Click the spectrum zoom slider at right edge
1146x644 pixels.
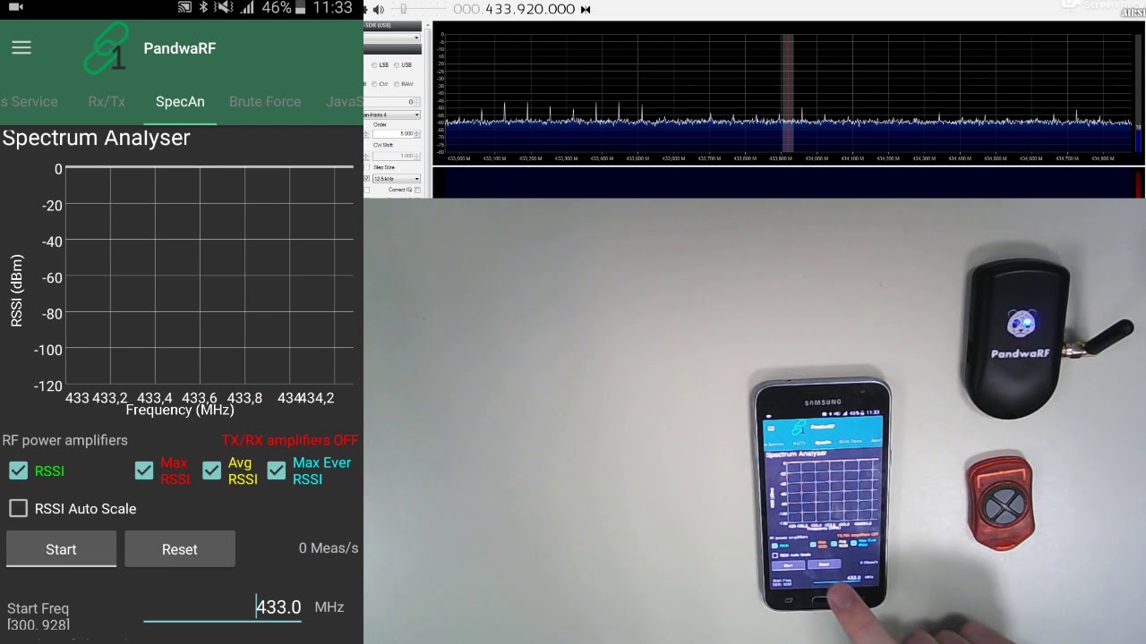point(1139,93)
